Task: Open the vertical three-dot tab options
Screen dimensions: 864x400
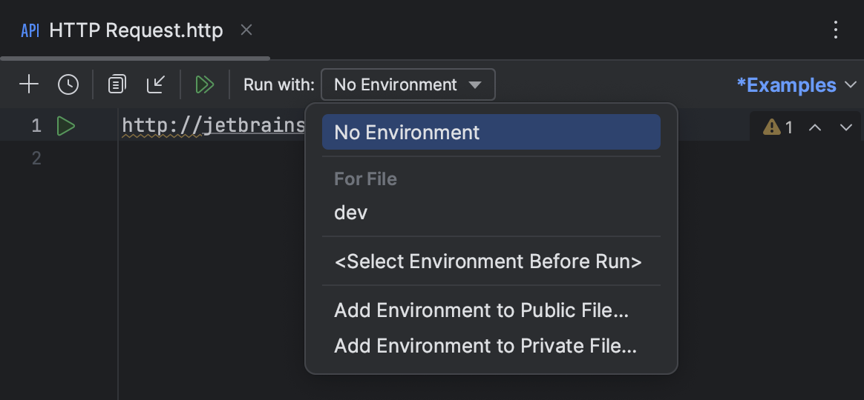Action: coord(836,30)
